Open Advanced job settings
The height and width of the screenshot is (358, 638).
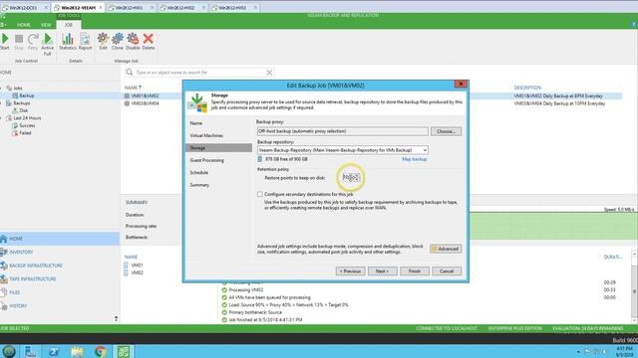(x=446, y=249)
